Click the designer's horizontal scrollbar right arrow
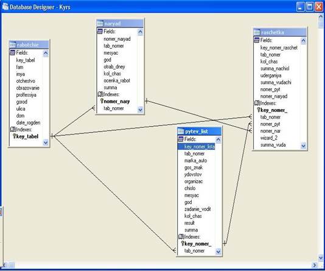325x271 pixels. pyautogui.click(x=315, y=265)
